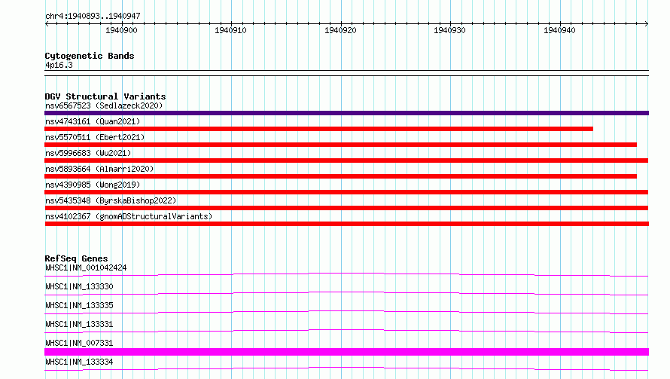Open WHSC1|NM_133330 transcript label
Screen dimensions: 670x379
[x=79, y=286]
